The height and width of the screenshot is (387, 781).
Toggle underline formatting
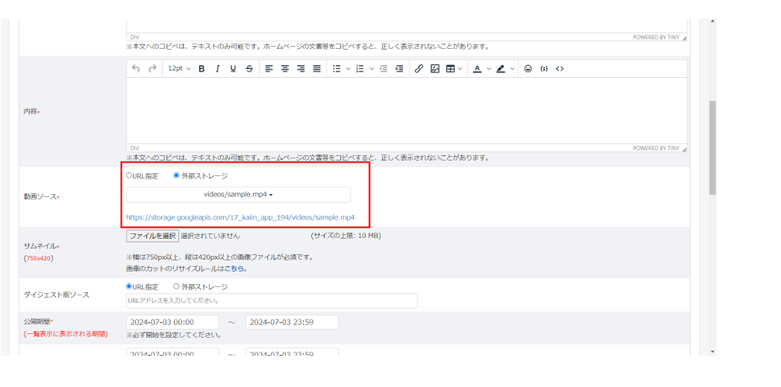233,69
